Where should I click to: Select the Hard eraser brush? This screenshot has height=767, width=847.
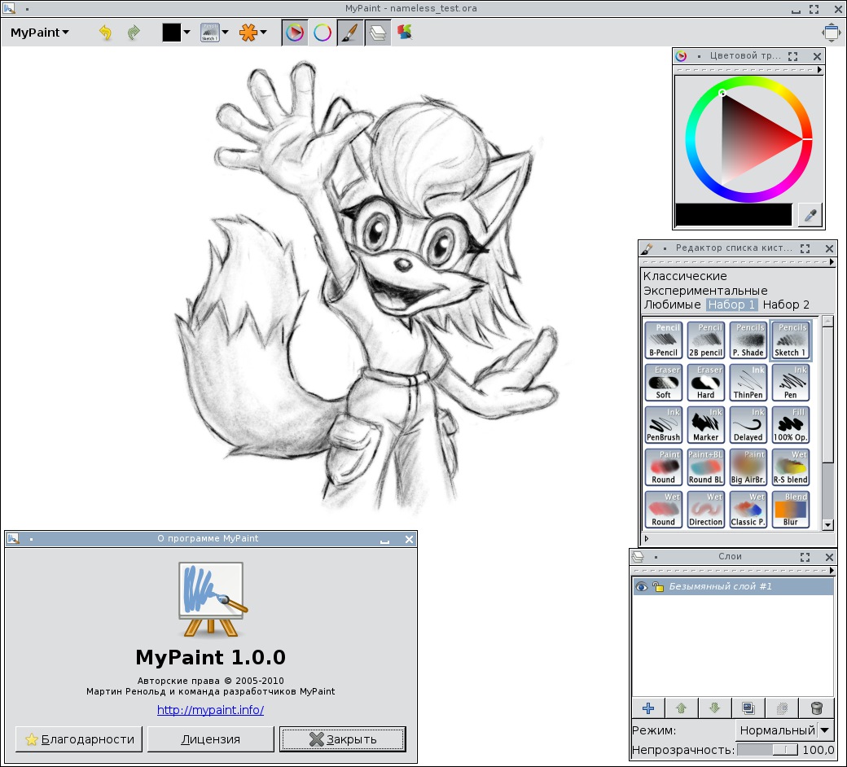[x=705, y=383]
